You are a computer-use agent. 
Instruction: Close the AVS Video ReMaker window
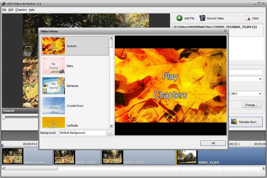[263, 4]
